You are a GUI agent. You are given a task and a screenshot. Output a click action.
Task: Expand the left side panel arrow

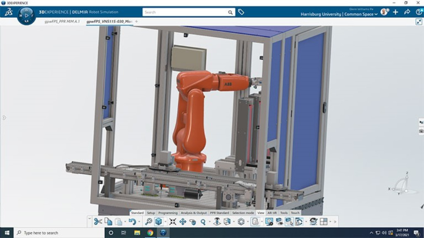(4, 118)
